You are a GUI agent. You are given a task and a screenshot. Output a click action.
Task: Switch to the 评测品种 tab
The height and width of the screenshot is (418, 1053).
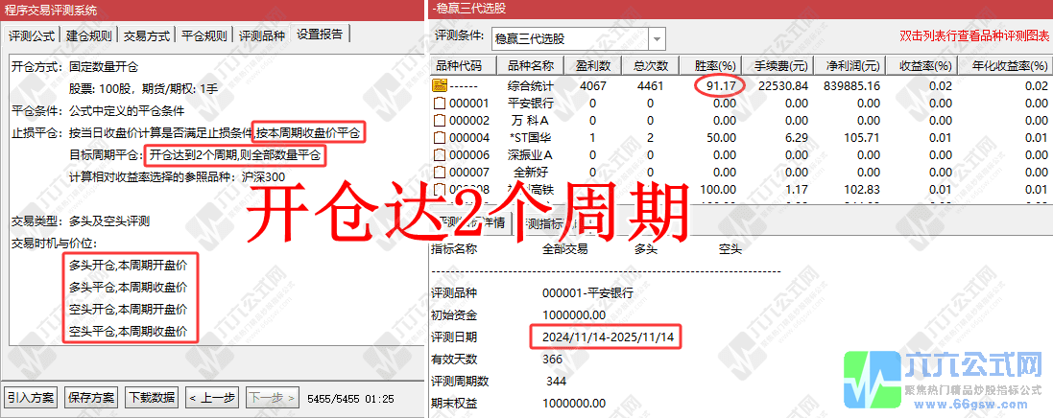click(261, 35)
